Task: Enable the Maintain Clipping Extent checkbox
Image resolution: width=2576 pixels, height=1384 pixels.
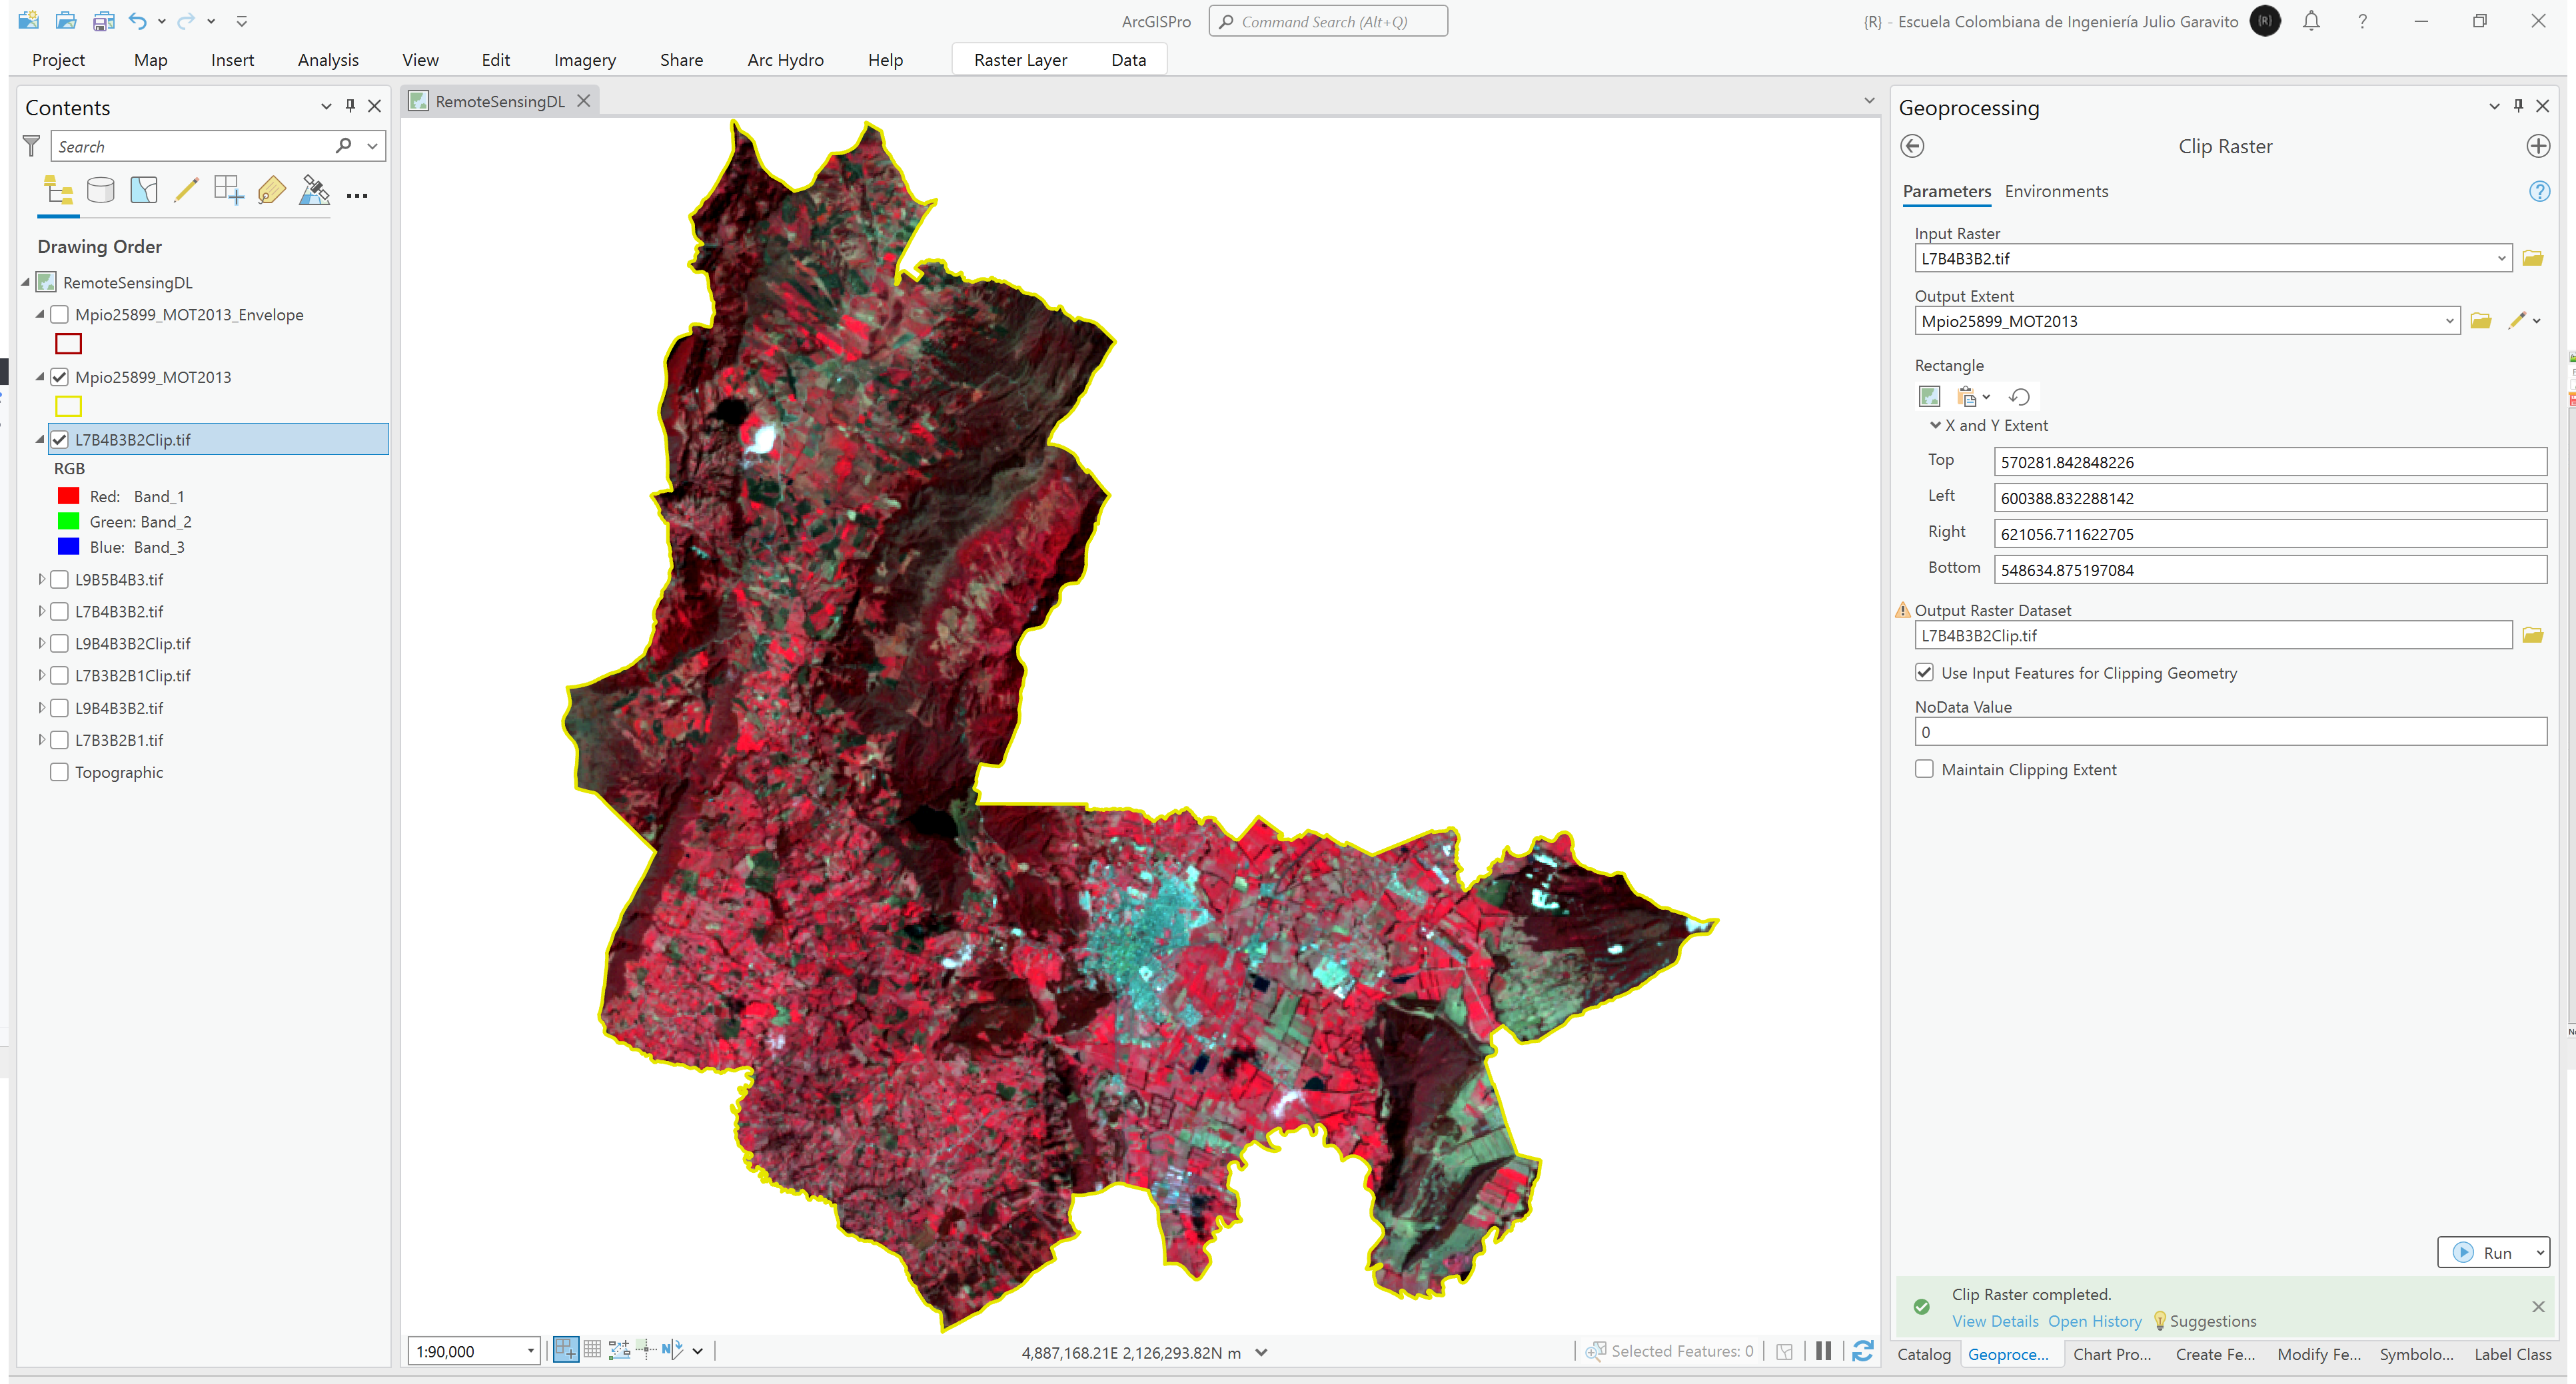Action: point(1923,769)
